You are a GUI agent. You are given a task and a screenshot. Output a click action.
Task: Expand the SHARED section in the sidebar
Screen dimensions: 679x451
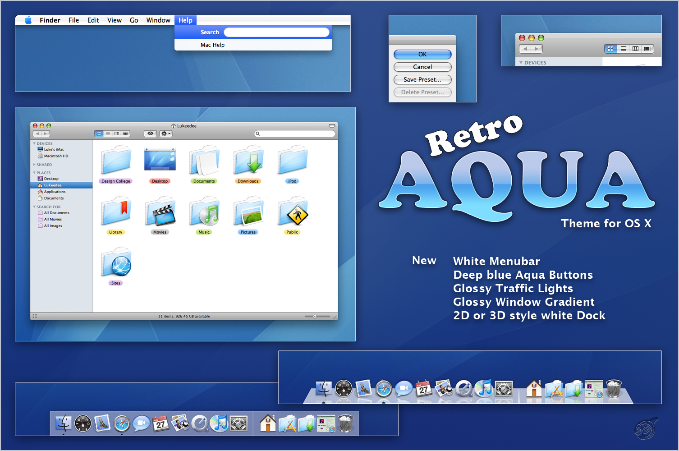pyautogui.click(x=34, y=165)
